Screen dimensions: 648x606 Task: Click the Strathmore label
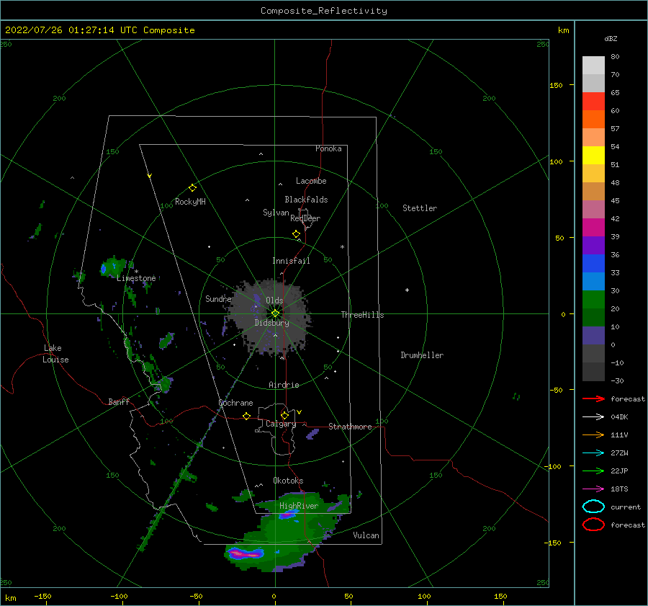(x=350, y=427)
